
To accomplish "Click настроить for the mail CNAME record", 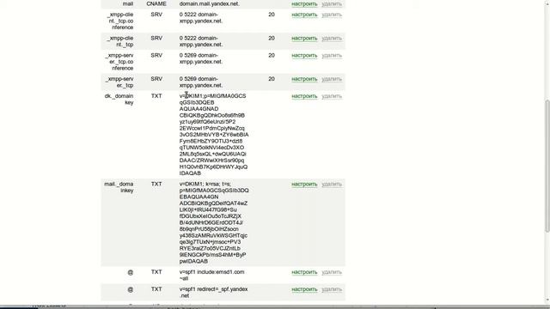I will (x=304, y=3).
